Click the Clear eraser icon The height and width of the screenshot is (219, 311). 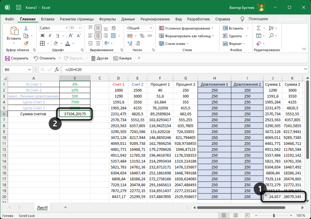coord(258,43)
